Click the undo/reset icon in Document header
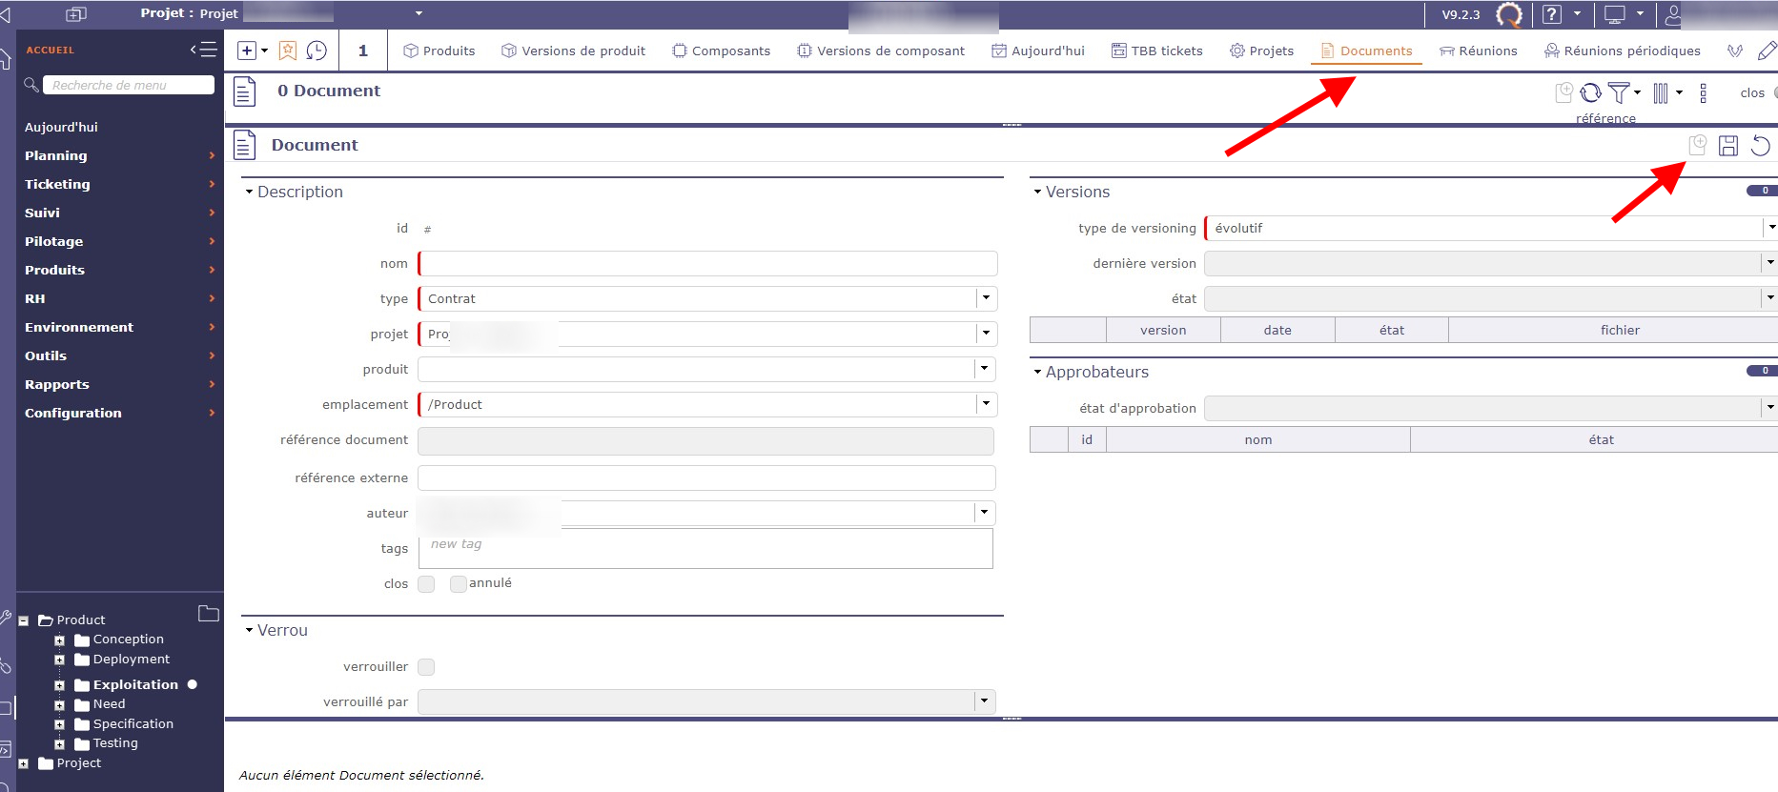This screenshot has width=1778, height=792. click(x=1760, y=146)
